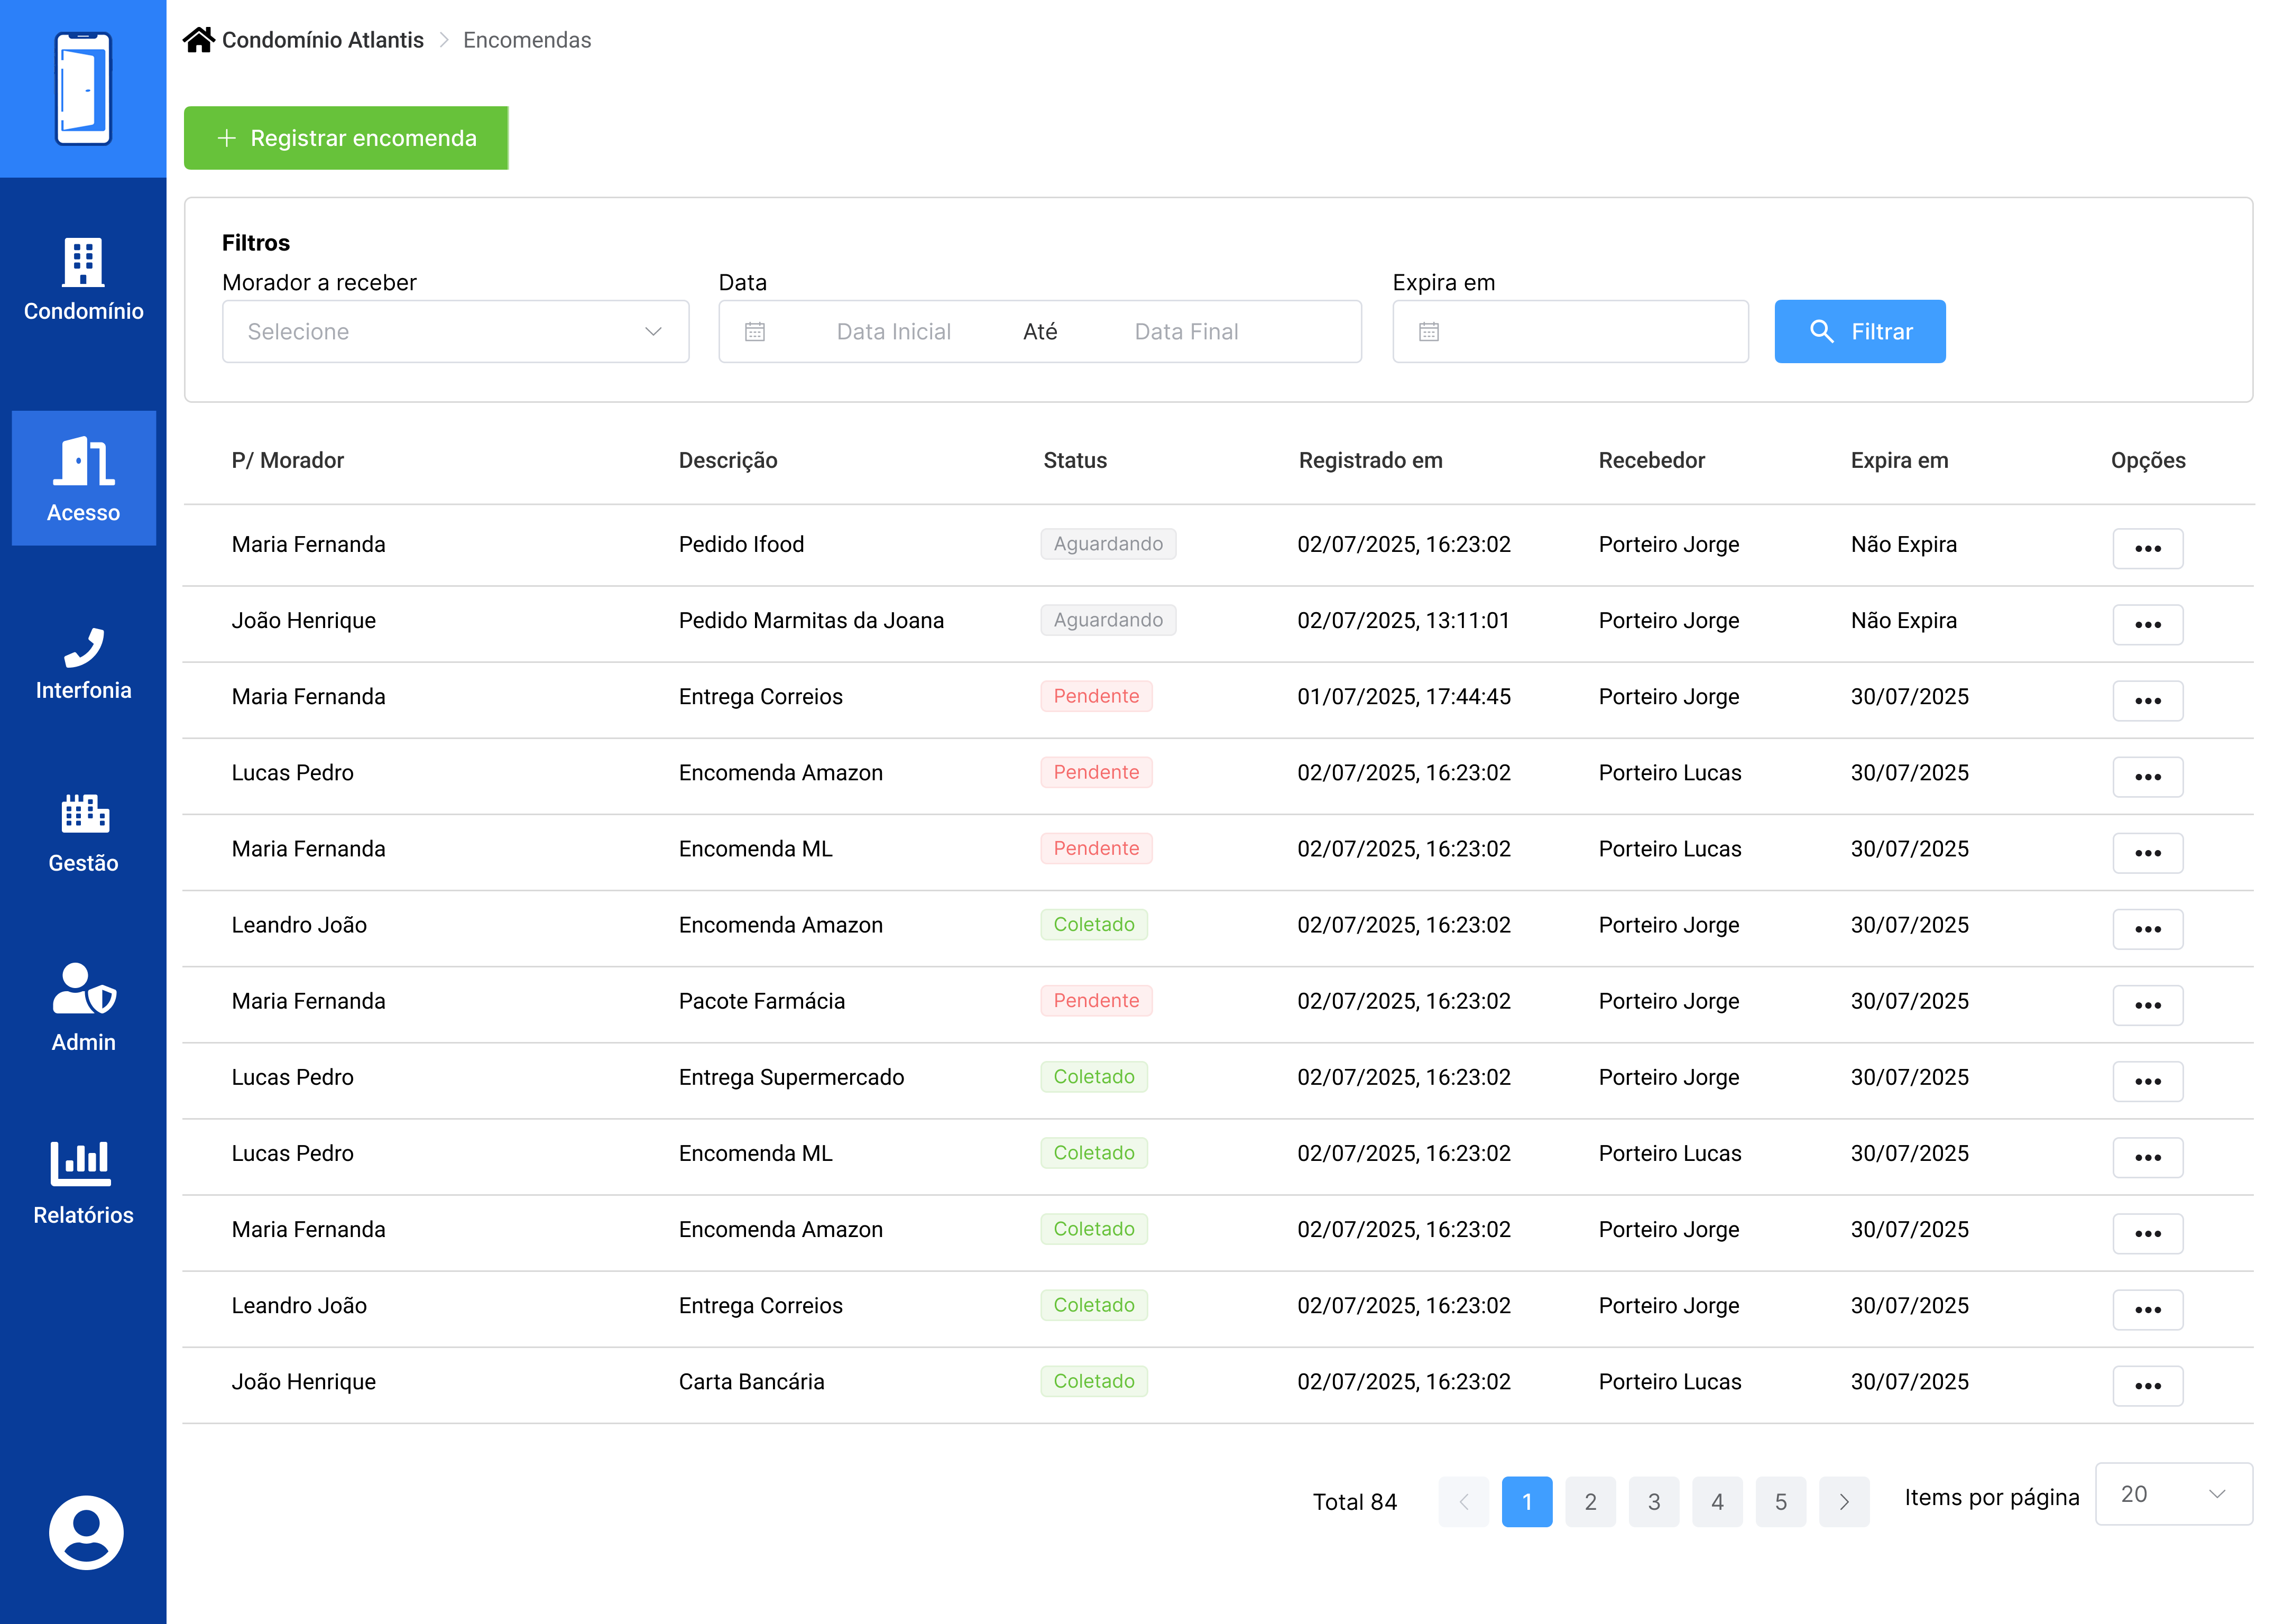2284x1624 pixels.
Task: Click the Expira em date field
Action: tap(1569, 332)
